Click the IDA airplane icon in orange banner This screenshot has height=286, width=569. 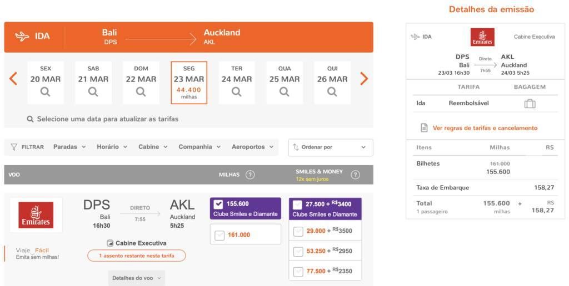(22, 36)
